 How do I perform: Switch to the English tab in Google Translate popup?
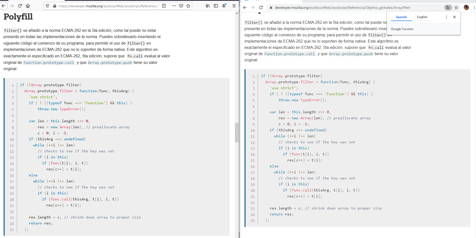pyautogui.click(x=422, y=17)
